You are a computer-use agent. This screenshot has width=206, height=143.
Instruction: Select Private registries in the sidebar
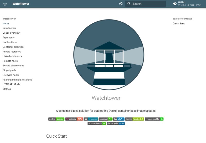coord(12,51)
